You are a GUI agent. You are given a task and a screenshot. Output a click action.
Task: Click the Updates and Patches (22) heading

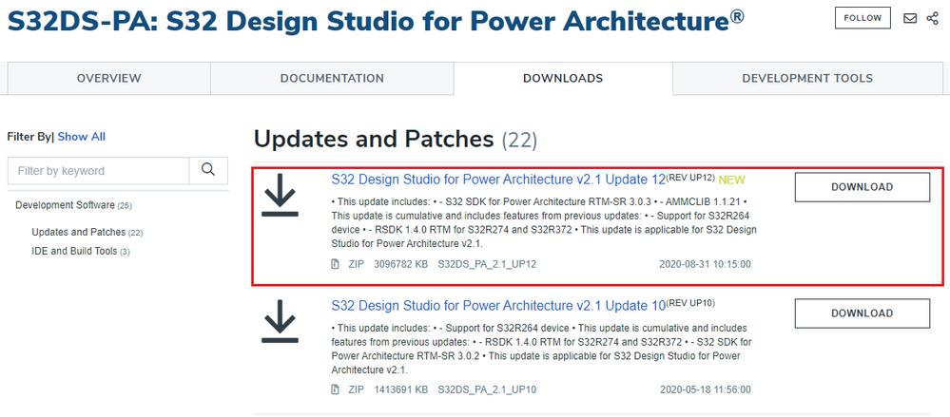(x=396, y=140)
